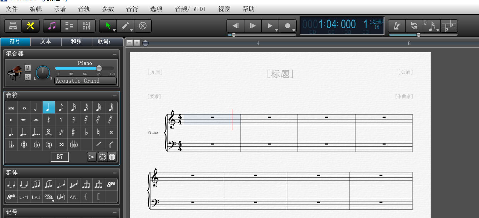Image resolution: width=479 pixels, height=218 pixels.
Task: Open the Acoustic Grand instrument selector
Action: (x=85, y=81)
